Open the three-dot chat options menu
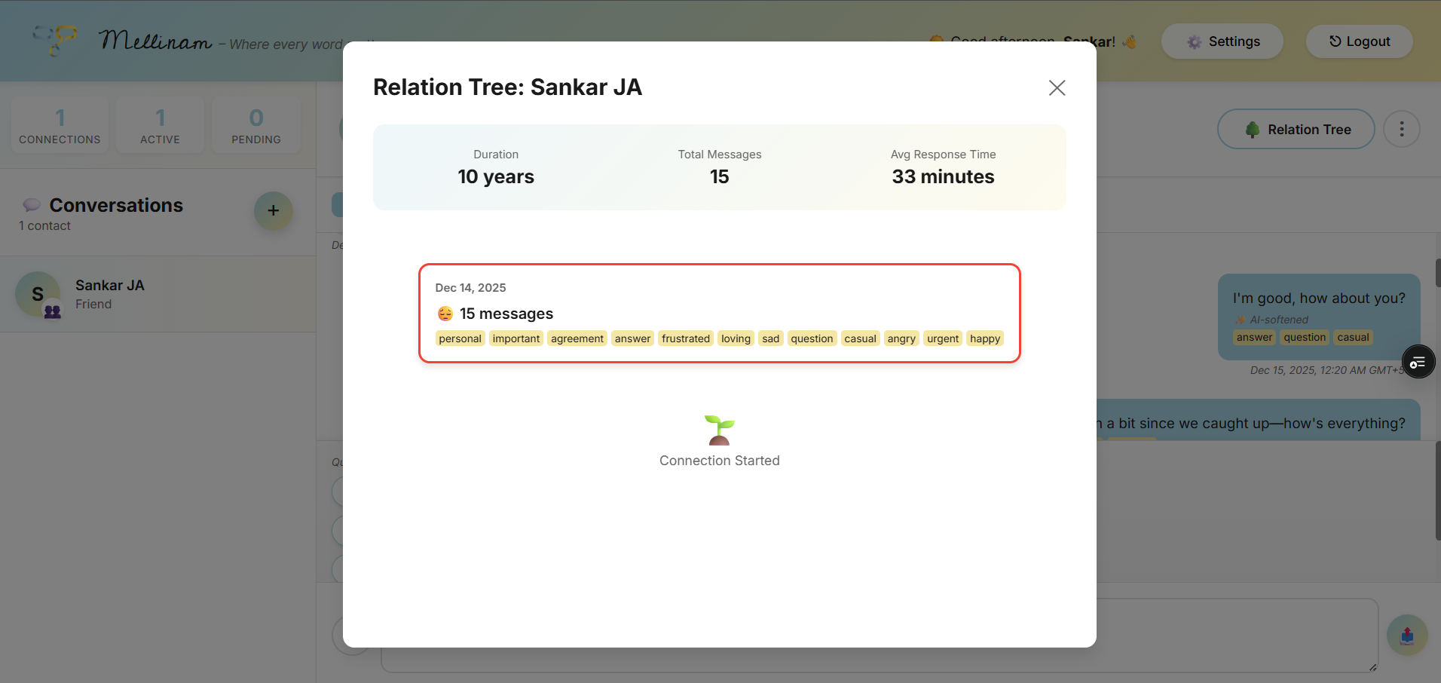 pos(1401,130)
